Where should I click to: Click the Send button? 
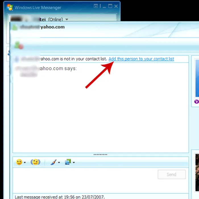[x=172, y=174]
